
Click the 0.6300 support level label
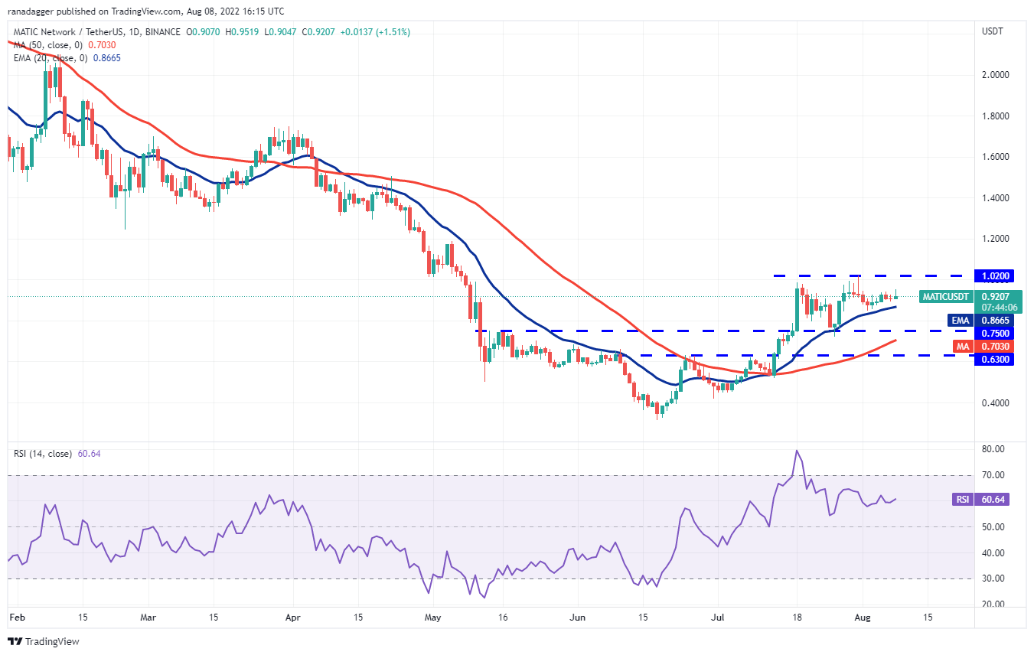995,359
